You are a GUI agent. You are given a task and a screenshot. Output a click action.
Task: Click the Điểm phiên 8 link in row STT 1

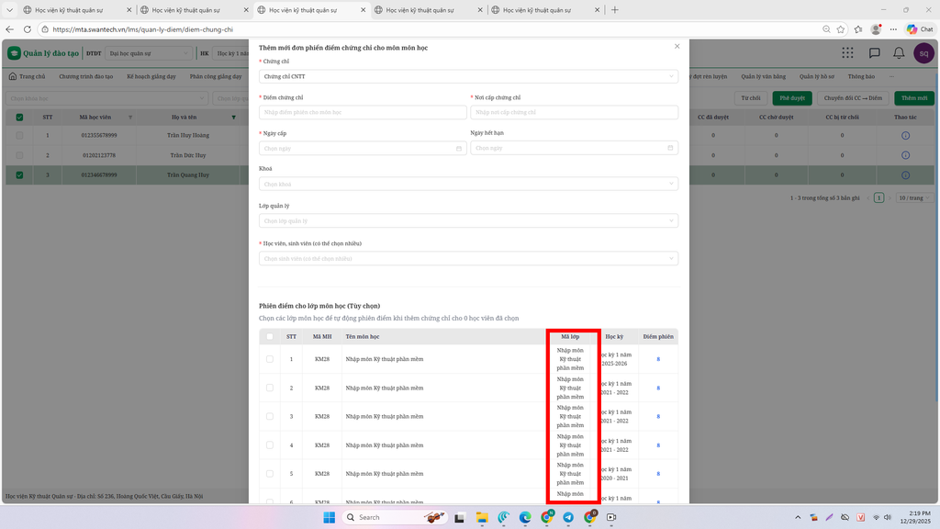(658, 359)
